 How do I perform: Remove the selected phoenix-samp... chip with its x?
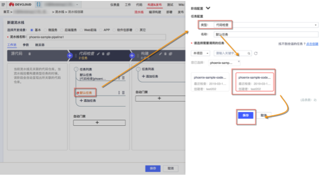coord(238,61)
